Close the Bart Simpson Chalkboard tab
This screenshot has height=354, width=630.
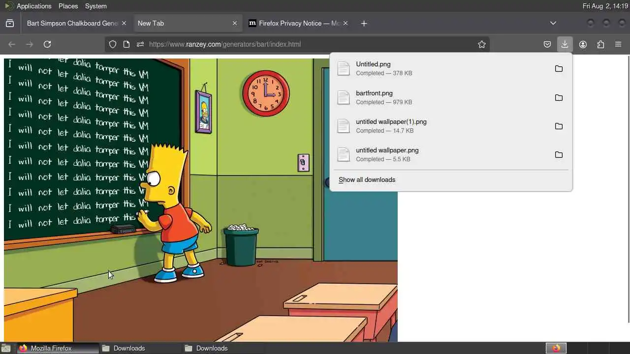click(x=124, y=23)
